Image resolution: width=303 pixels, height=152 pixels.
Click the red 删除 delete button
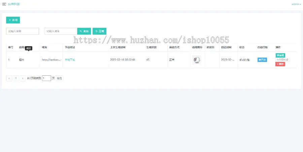pos(280,64)
